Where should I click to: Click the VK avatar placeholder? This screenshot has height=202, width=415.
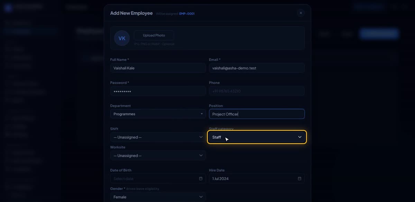122,38
